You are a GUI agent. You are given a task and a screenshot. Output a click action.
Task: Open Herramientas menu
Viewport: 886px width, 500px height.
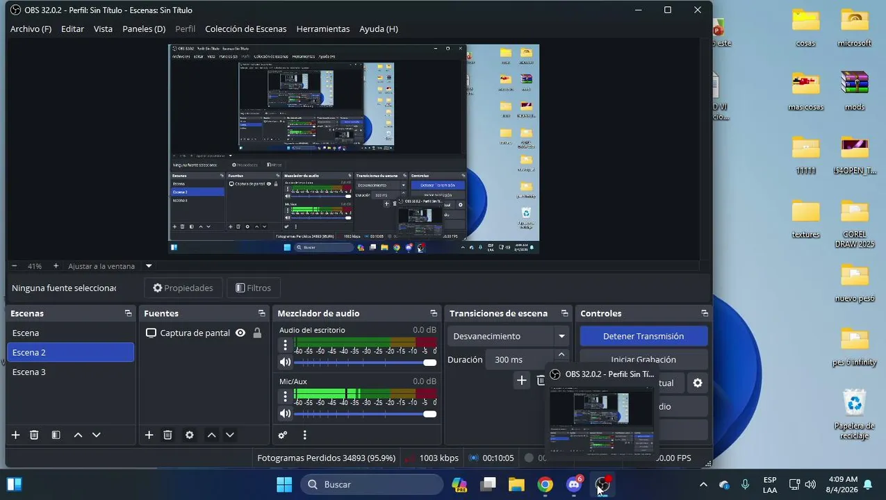(323, 29)
